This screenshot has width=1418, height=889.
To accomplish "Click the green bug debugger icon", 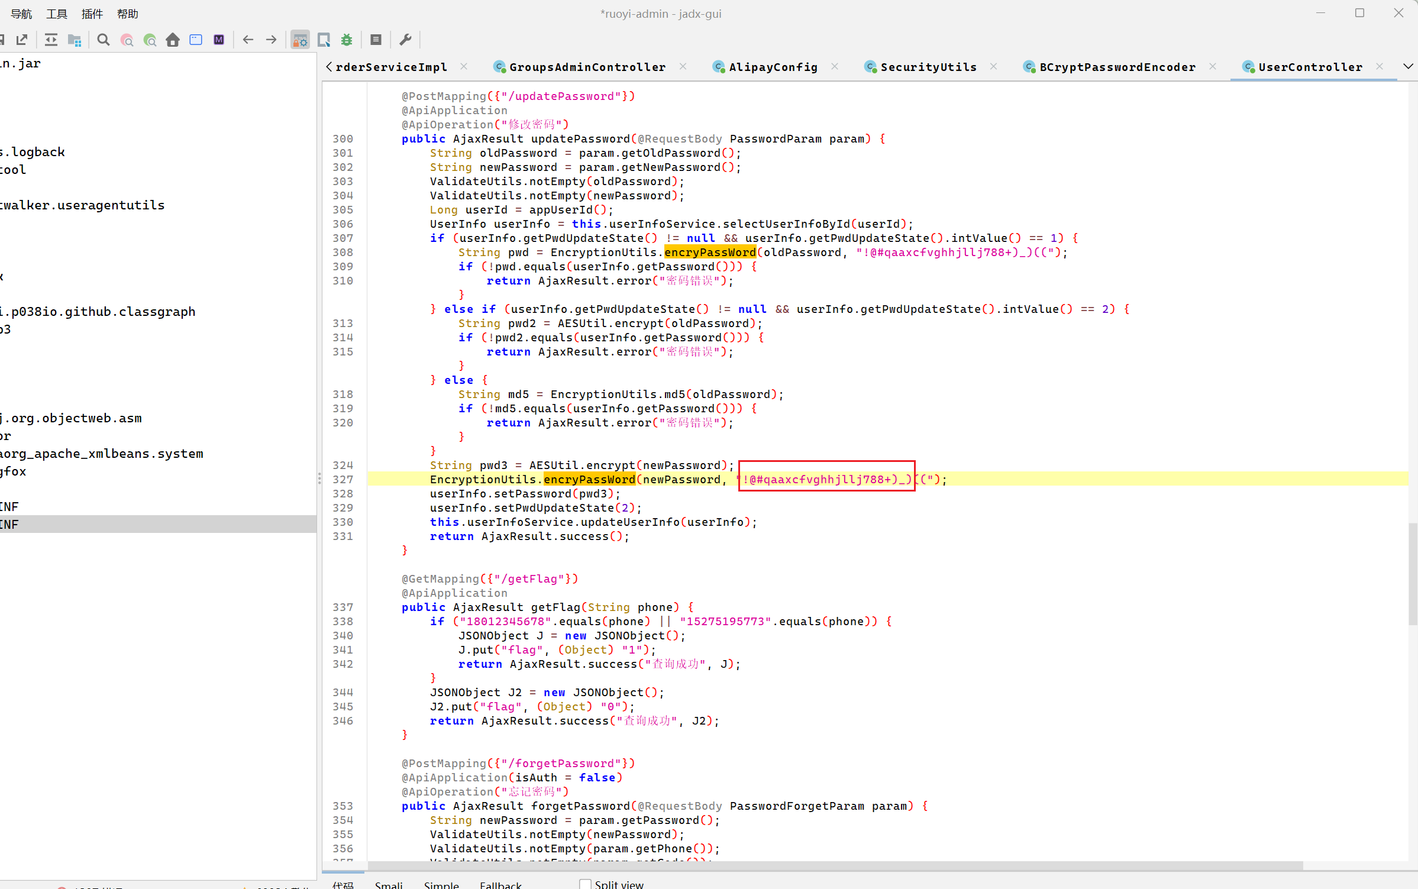I will [x=347, y=40].
